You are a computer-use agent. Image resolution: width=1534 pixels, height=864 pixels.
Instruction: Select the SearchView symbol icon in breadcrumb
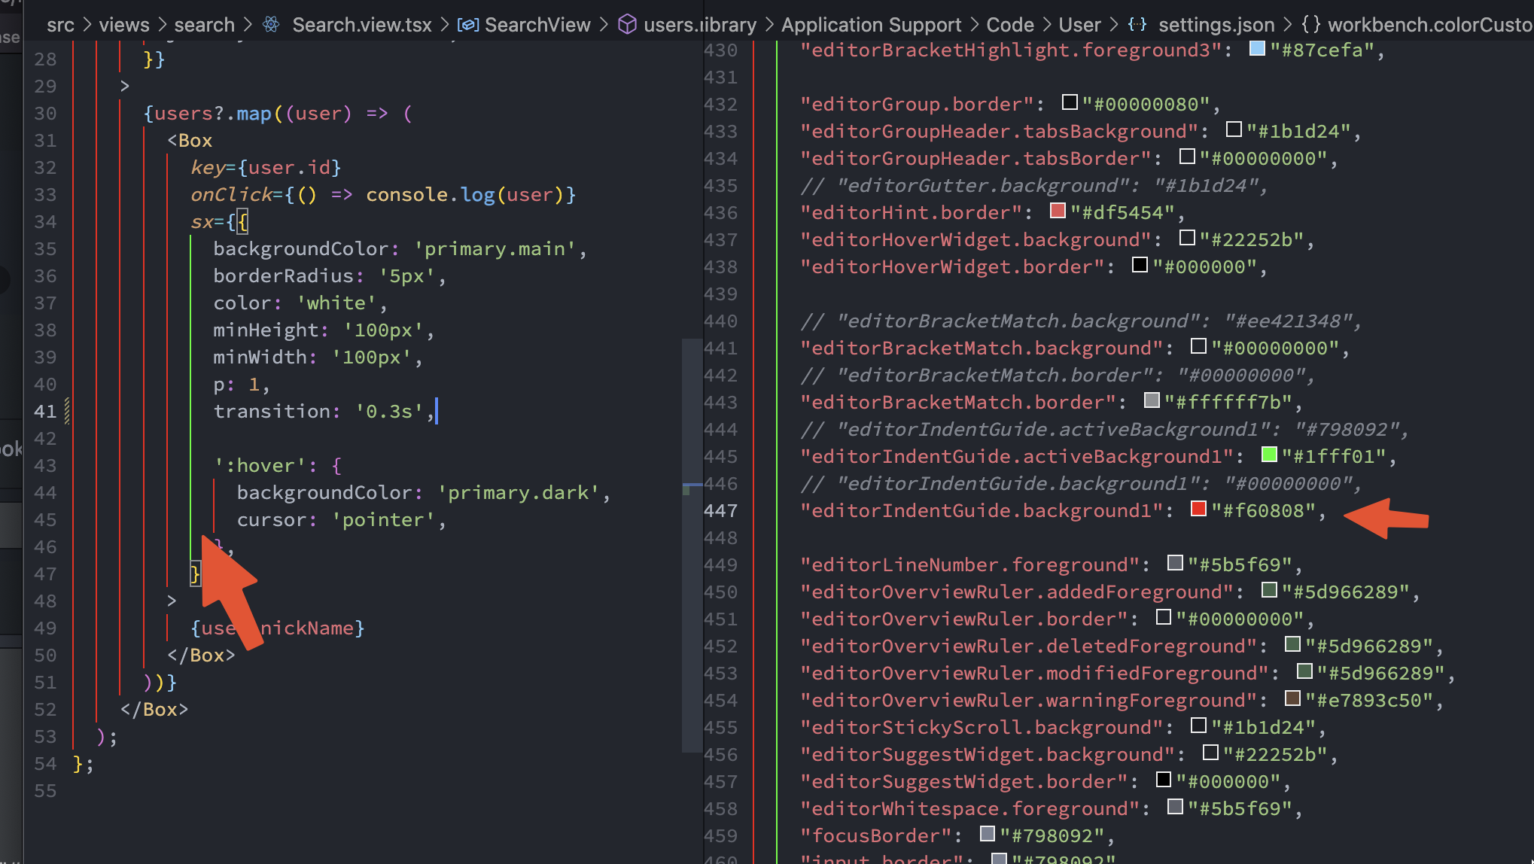467,24
